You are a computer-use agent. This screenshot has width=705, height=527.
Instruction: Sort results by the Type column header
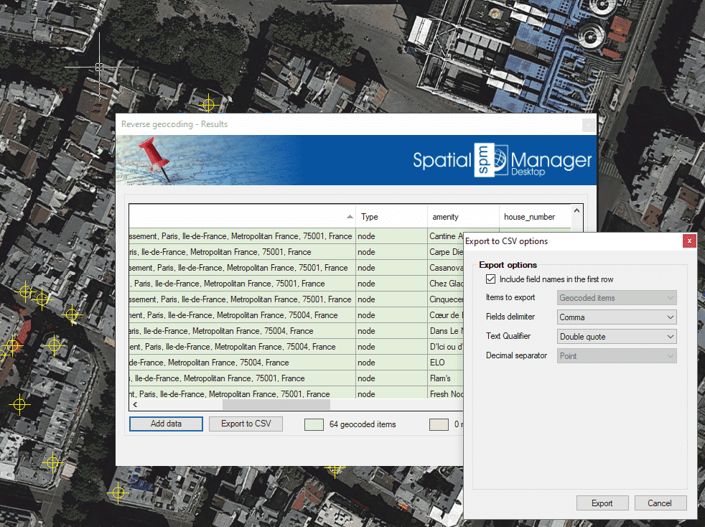391,217
